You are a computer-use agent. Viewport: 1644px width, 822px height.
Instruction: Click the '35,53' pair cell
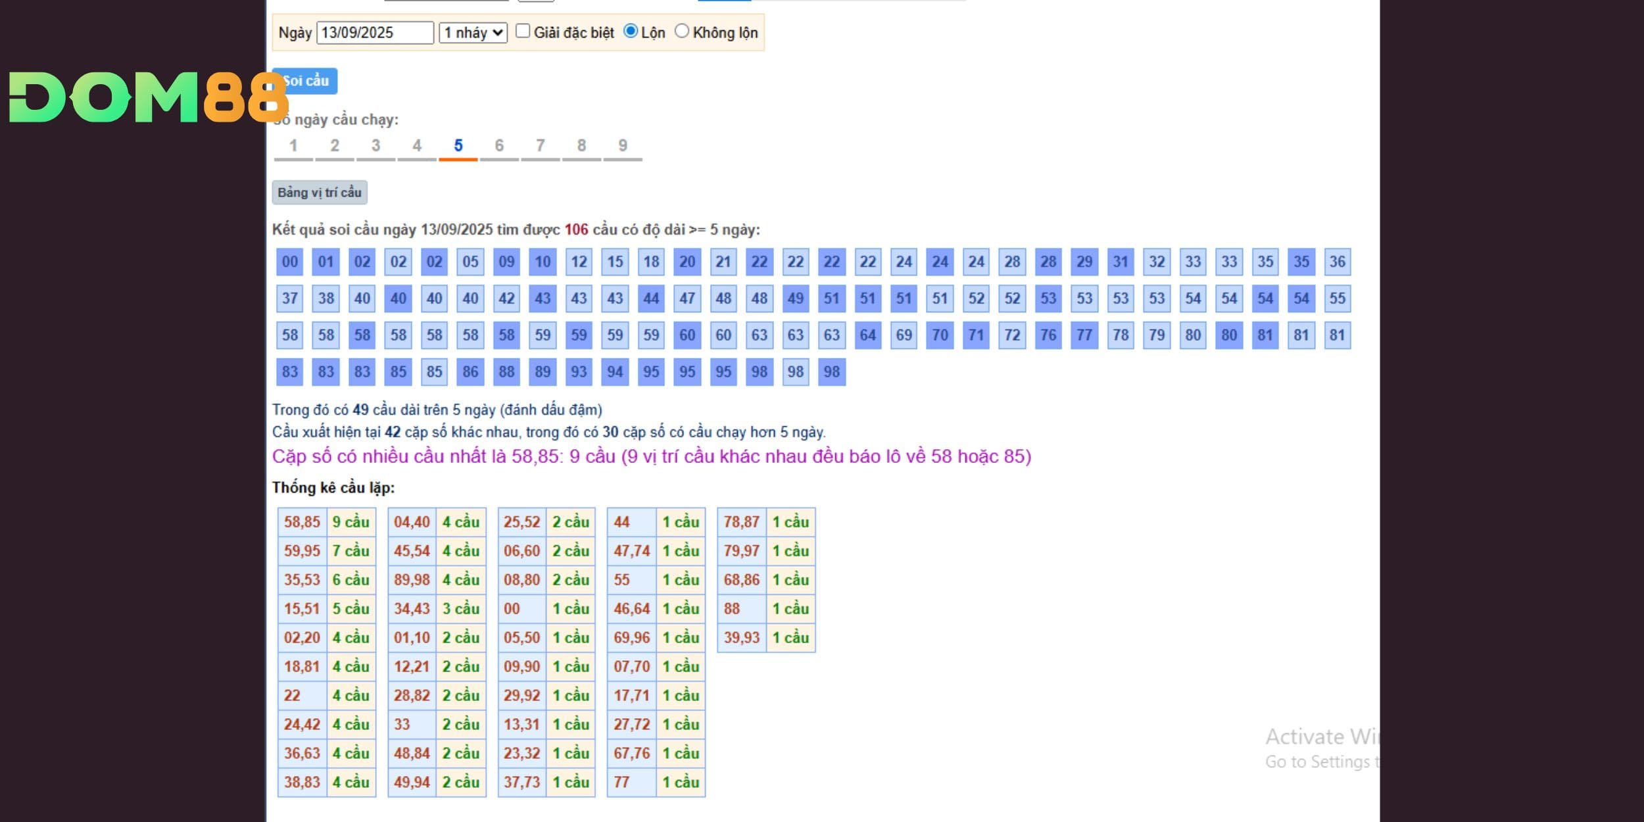pyautogui.click(x=302, y=580)
